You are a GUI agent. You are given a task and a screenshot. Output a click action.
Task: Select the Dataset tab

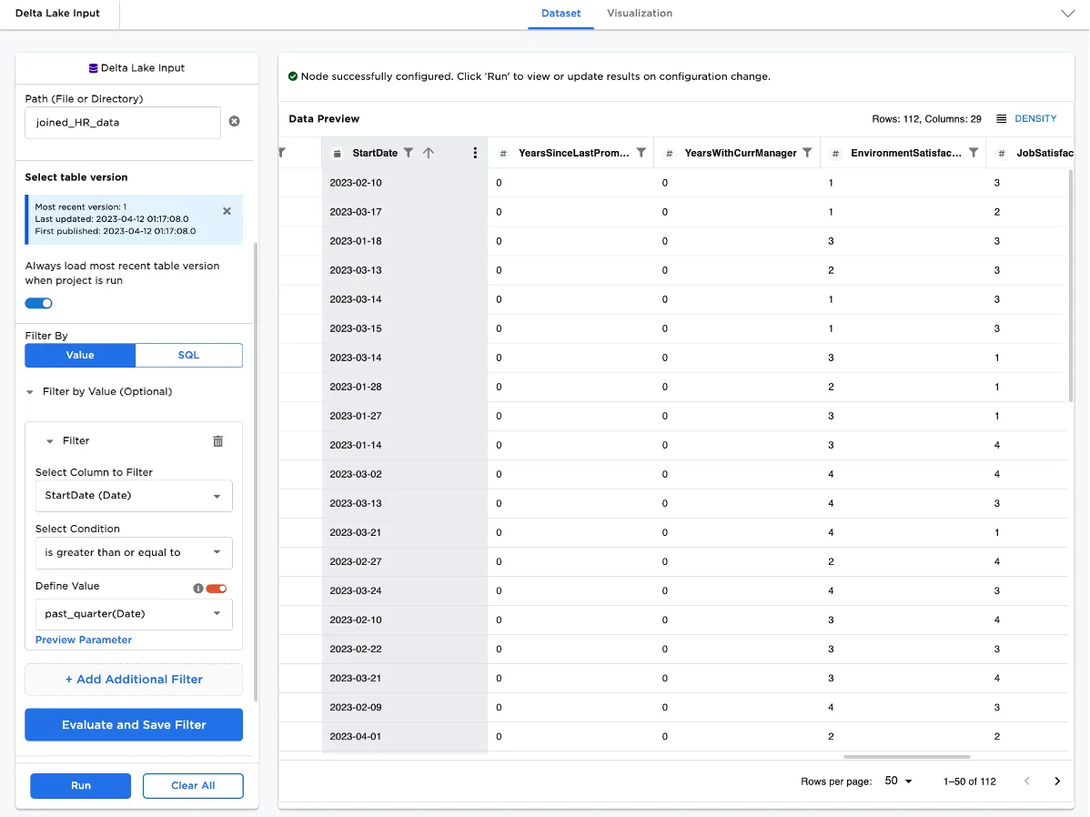click(x=560, y=14)
